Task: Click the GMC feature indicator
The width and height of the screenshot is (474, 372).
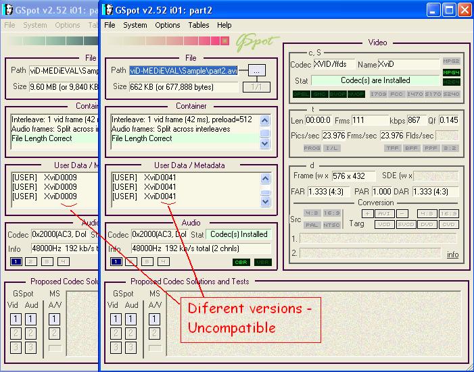Action: 320,95
